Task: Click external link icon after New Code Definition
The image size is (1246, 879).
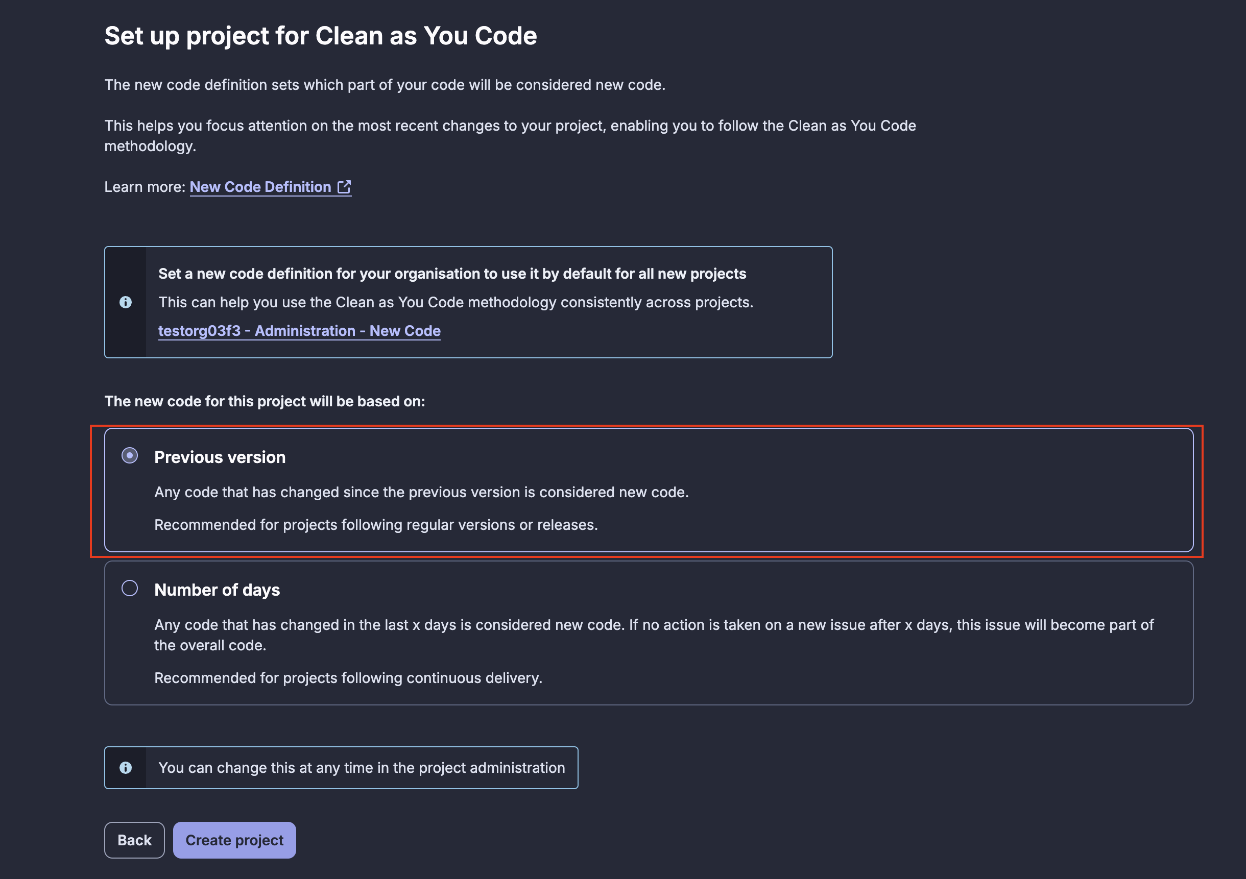Action: click(x=344, y=187)
